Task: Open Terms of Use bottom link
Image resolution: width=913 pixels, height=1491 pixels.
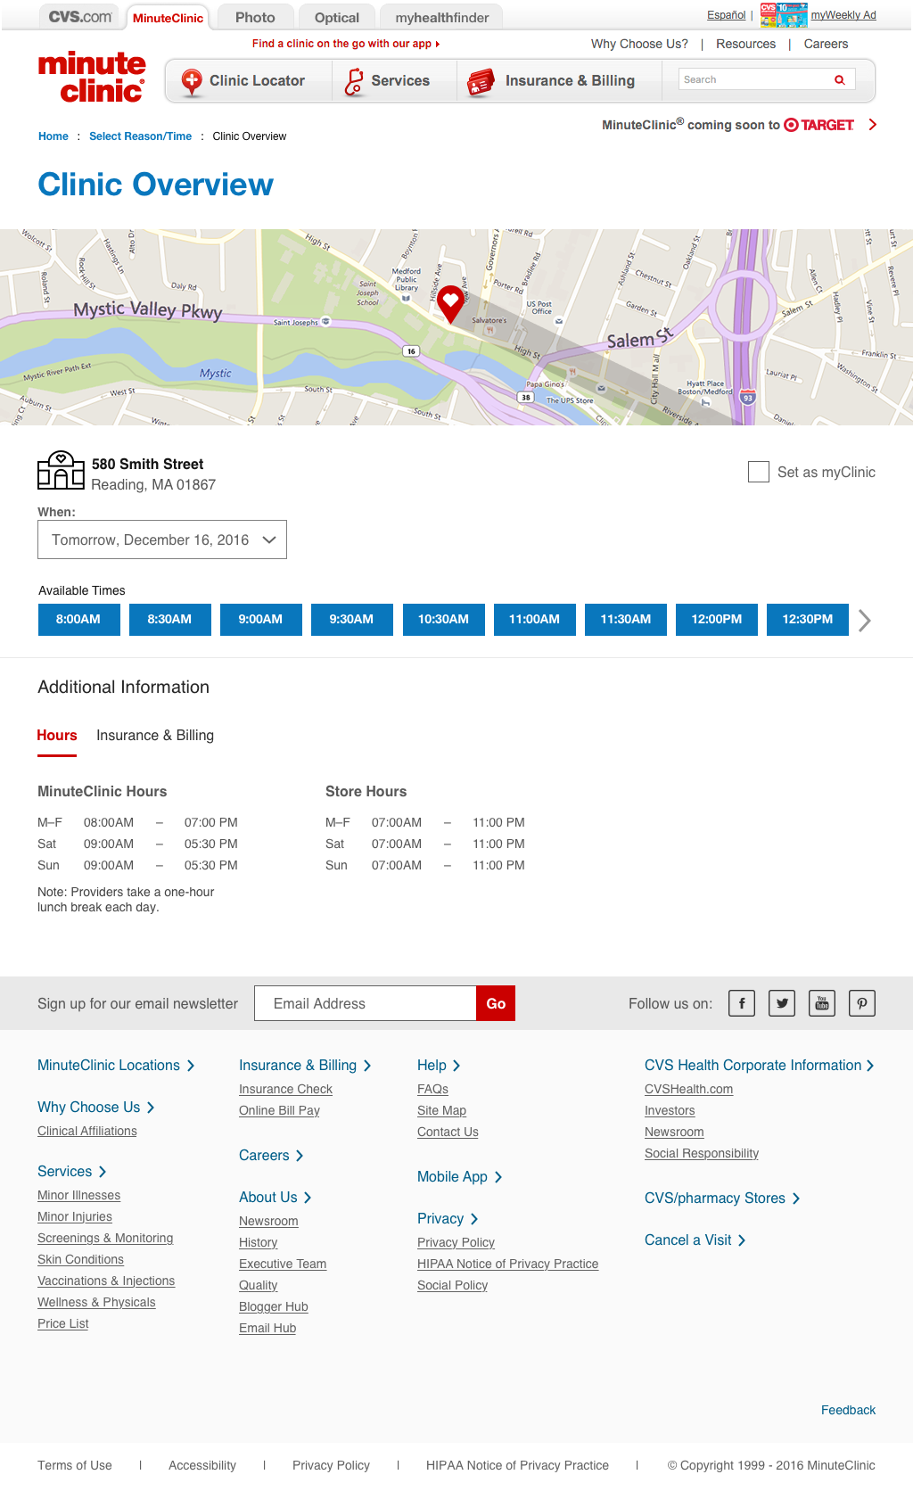Action: pyautogui.click(x=75, y=1465)
